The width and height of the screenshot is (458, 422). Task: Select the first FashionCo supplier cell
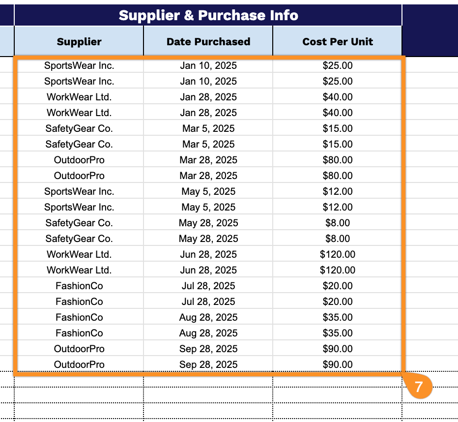[x=79, y=286]
